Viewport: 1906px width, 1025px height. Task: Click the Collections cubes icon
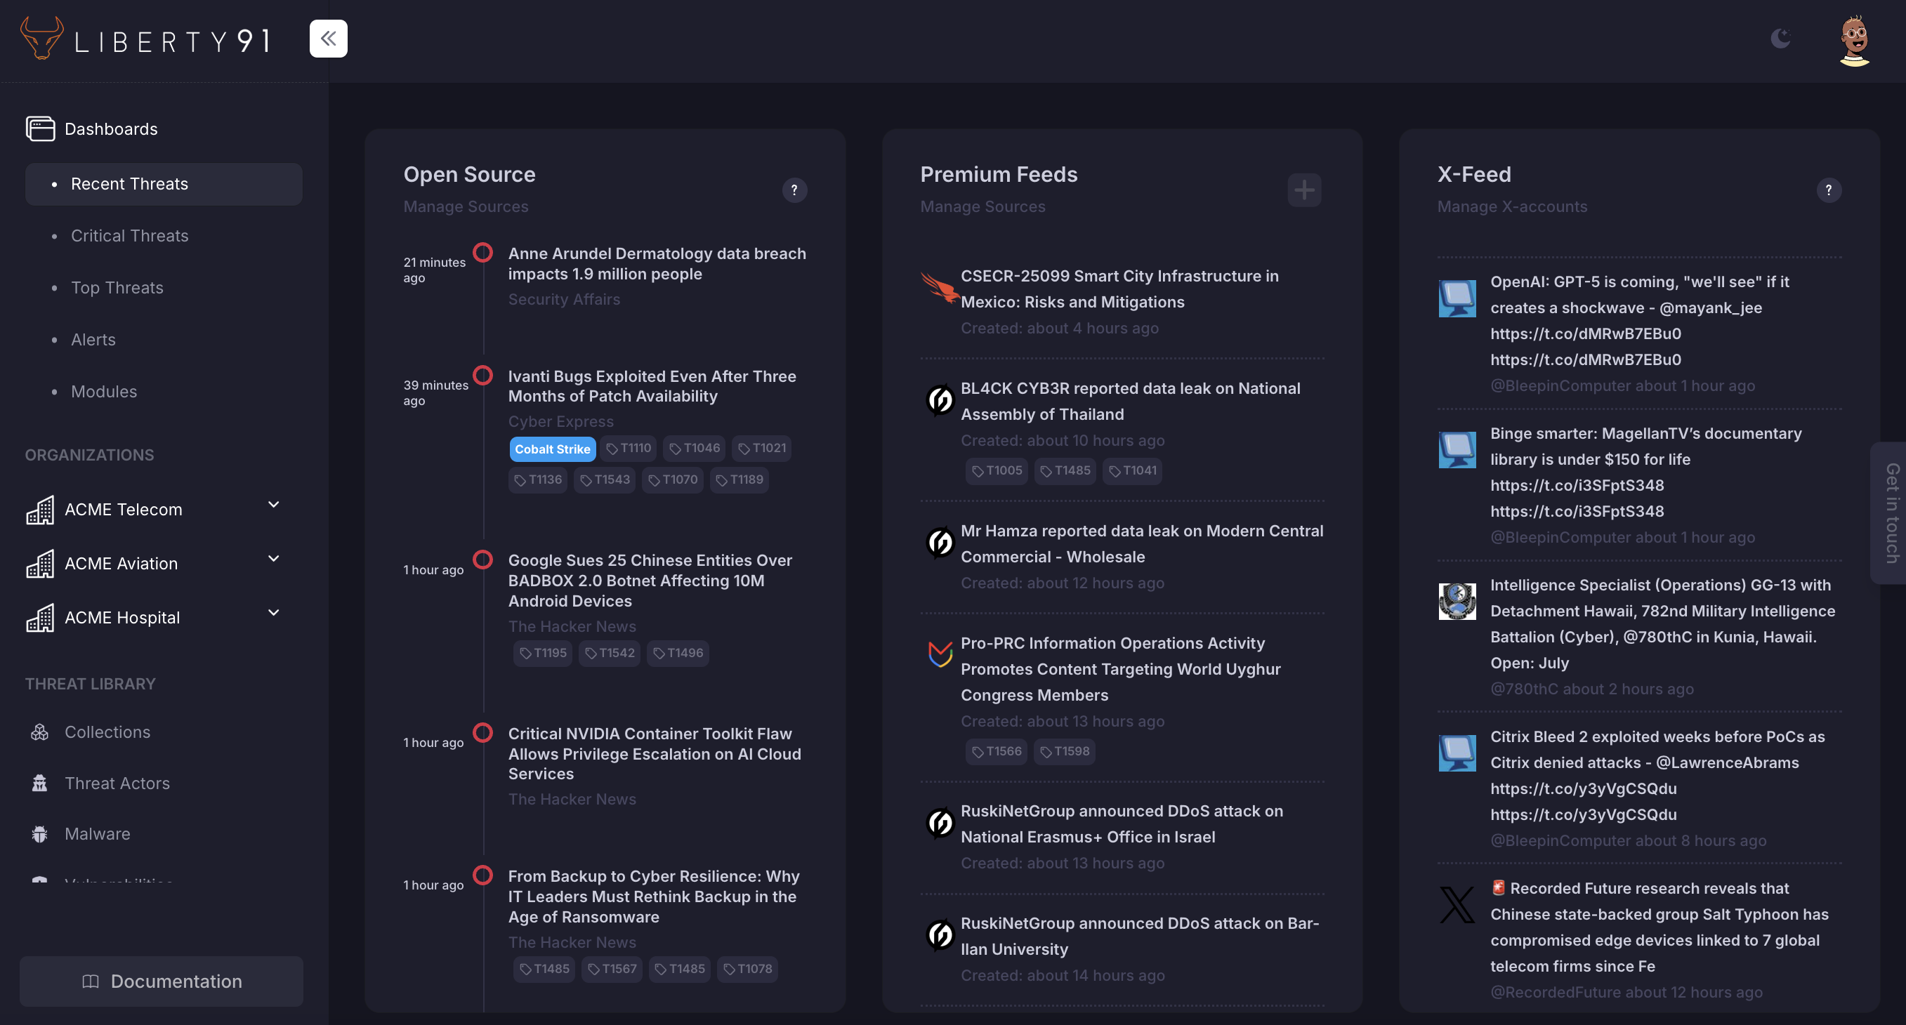pyautogui.click(x=40, y=732)
